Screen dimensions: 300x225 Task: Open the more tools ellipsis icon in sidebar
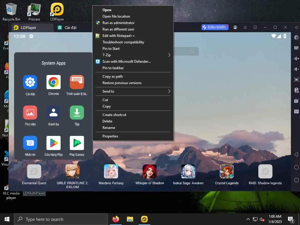click(296, 111)
